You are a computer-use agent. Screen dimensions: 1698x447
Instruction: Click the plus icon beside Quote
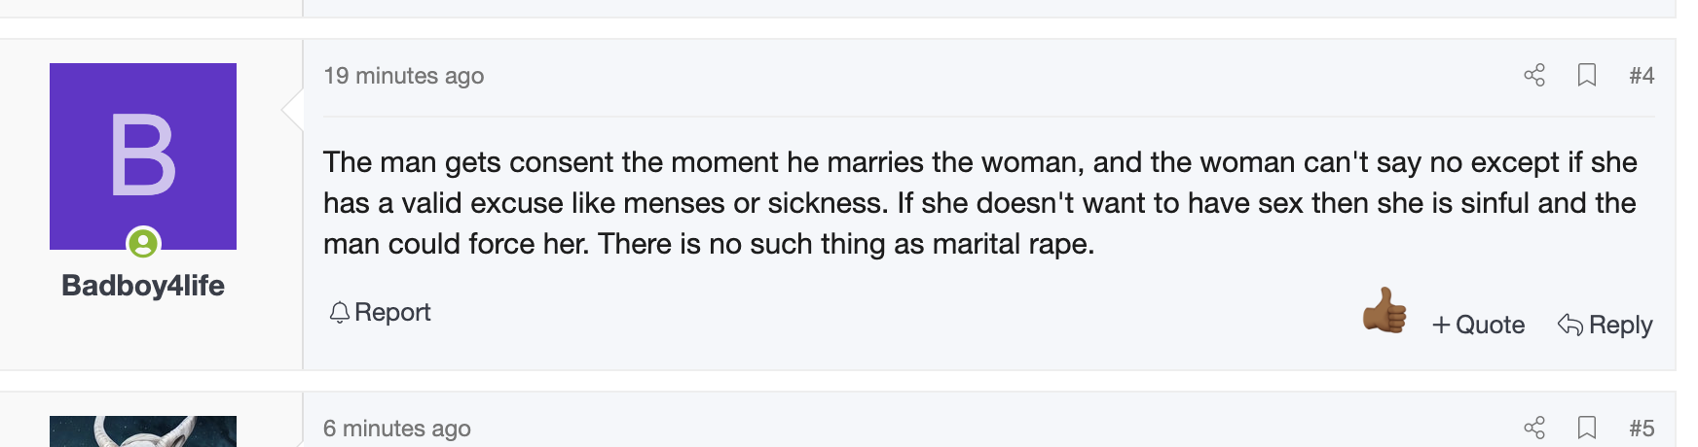(1441, 326)
